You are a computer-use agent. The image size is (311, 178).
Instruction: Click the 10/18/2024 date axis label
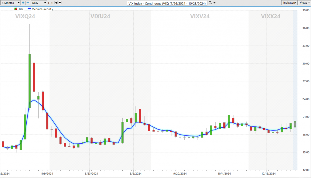(268, 174)
